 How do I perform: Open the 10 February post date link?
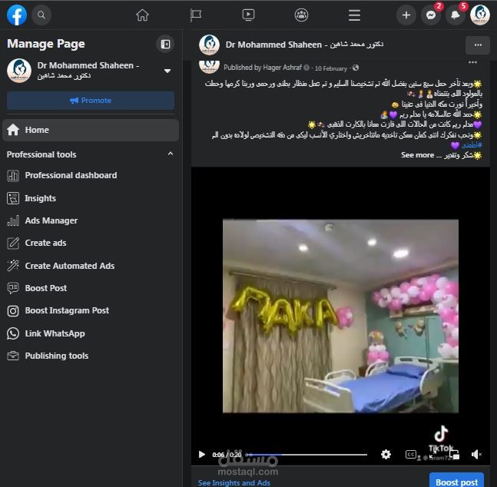coord(331,68)
